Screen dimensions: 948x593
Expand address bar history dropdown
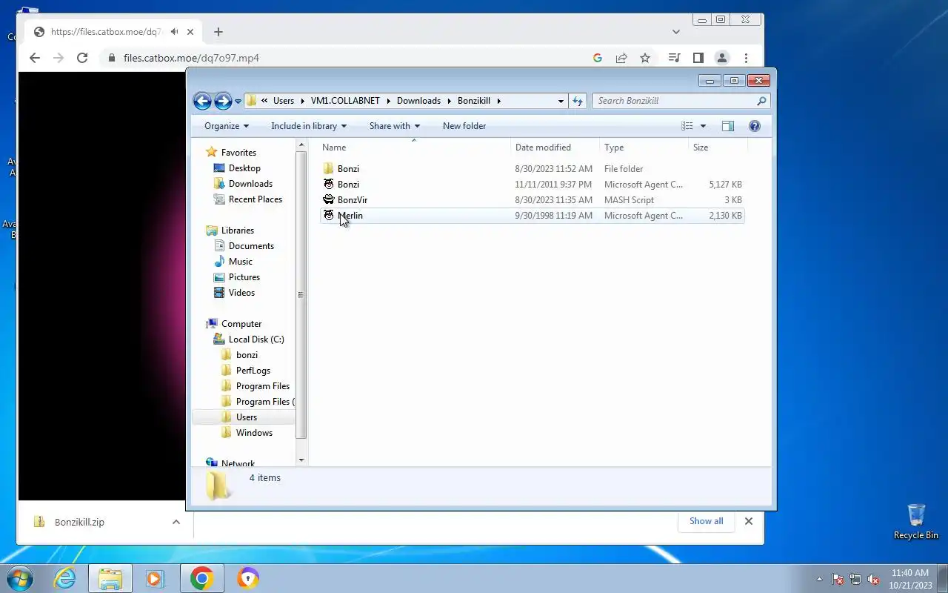tap(561, 101)
